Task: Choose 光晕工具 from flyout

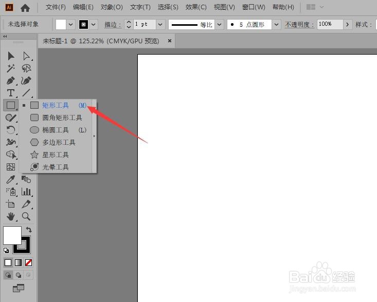Action: (56, 167)
